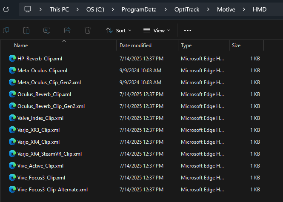Click Edge icon beside Meta_Oculus_Clip_Gen2.xml
Image resolution: width=283 pixels, height=202 pixels.
(x=12, y=82)
